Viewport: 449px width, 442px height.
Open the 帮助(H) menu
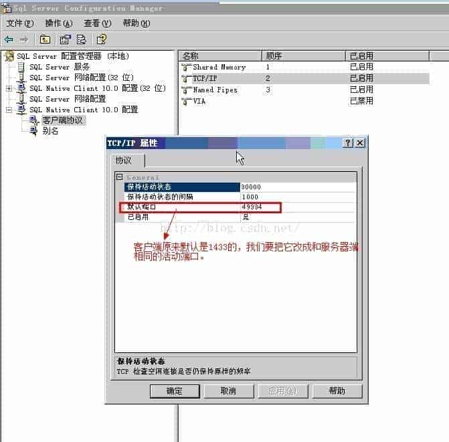(x=136, y=23)
